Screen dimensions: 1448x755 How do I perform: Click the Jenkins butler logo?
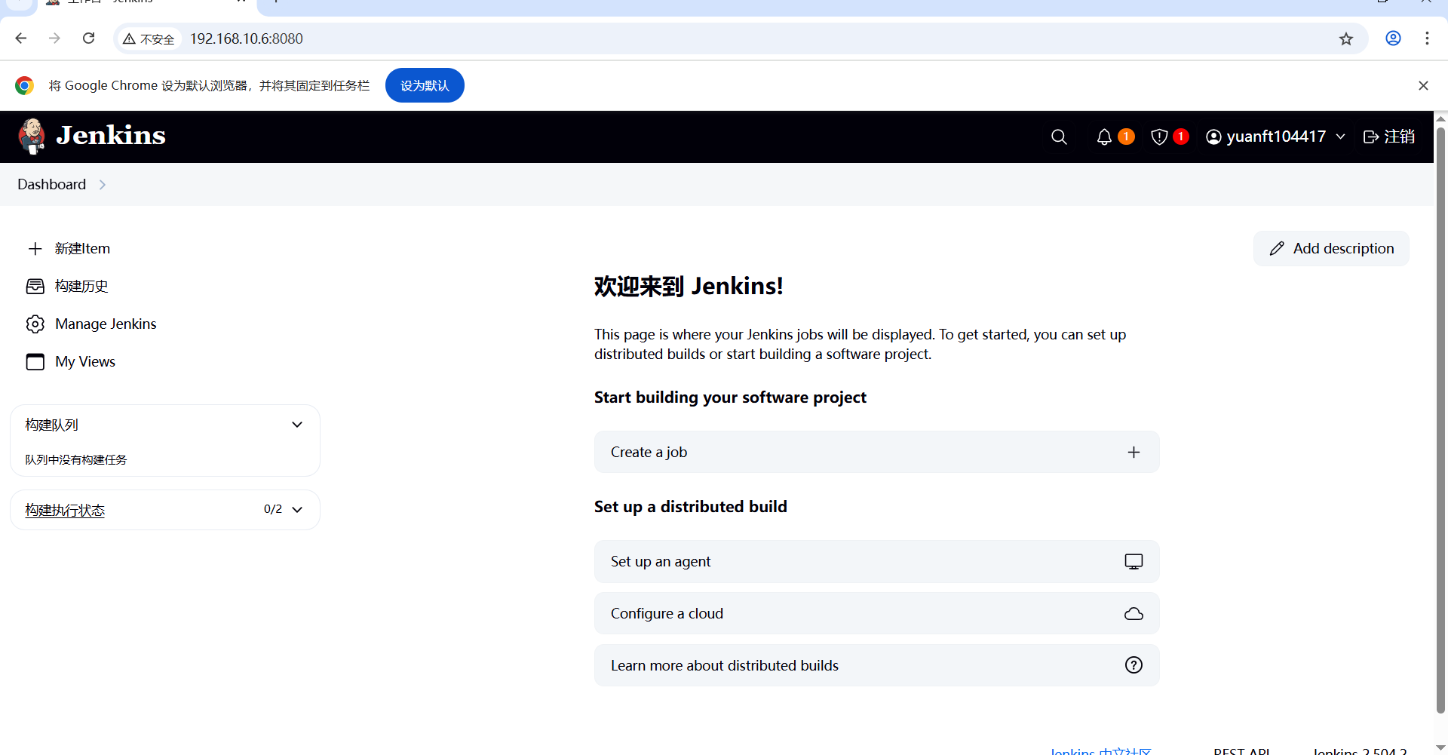(x=32, y=137)
